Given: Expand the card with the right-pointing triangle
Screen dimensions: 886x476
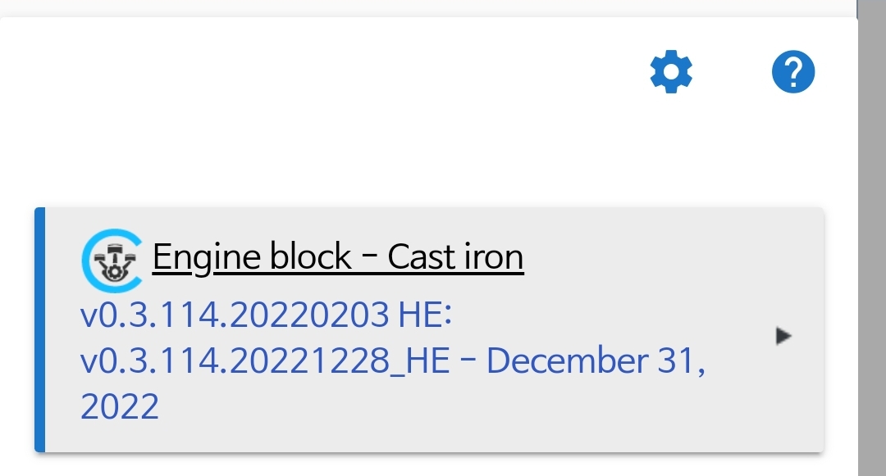Looking at the screenshot, I should [x=783, y=336].
